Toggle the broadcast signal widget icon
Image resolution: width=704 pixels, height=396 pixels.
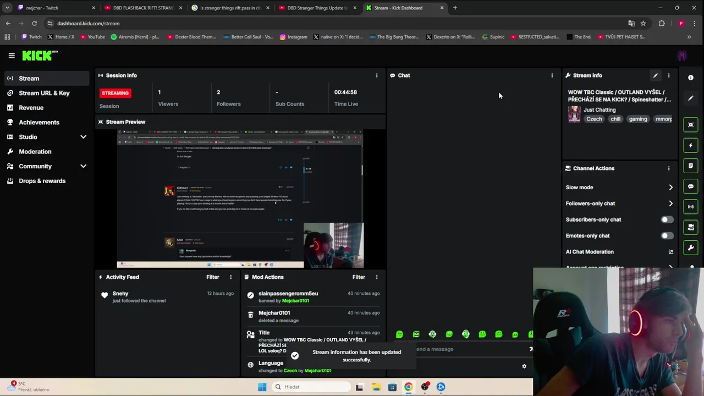(691, 207)
